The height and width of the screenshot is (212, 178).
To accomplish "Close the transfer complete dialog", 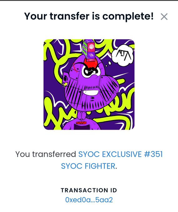I will coord(164,17).
